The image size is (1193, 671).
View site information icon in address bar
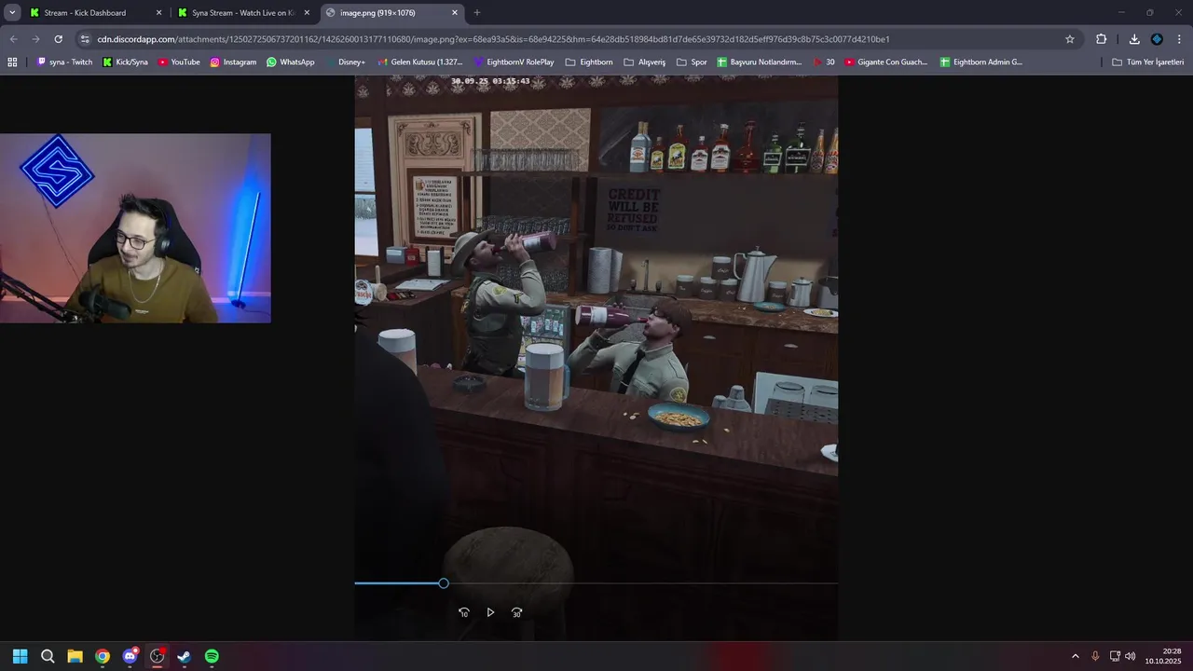point(85,39)
